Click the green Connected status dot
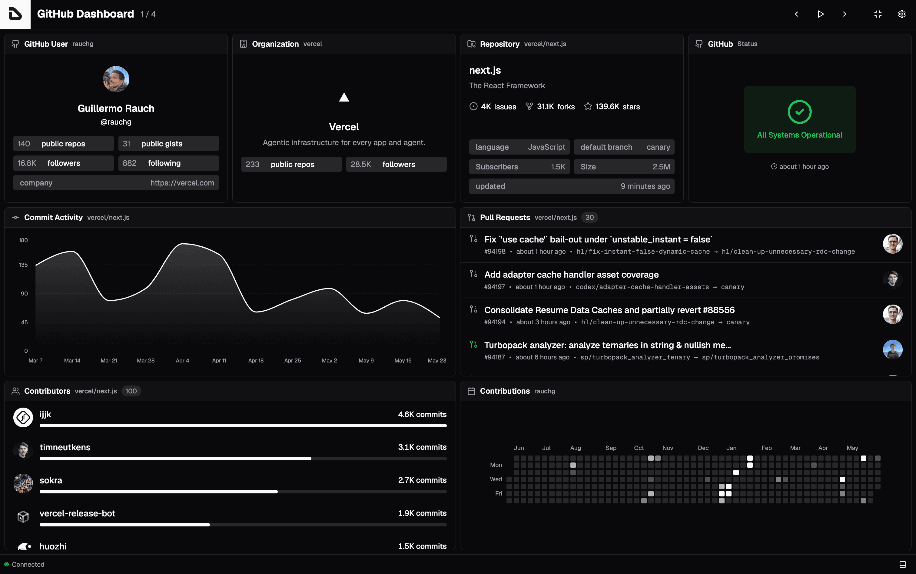 pyautogui.click(x=6, y=565)
